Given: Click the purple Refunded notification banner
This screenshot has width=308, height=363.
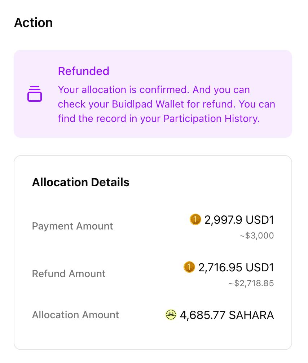Looking at the screenshot, I should pyautogui.click(x=153, y=94).
